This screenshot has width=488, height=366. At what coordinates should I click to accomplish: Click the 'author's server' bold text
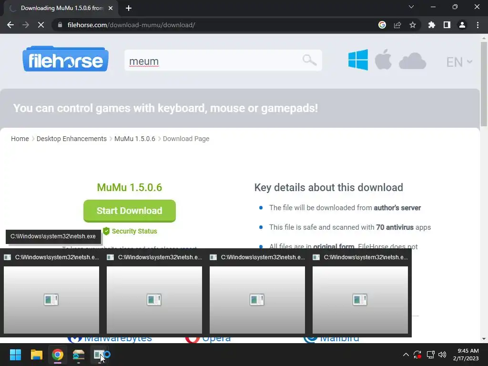point(397,208)
